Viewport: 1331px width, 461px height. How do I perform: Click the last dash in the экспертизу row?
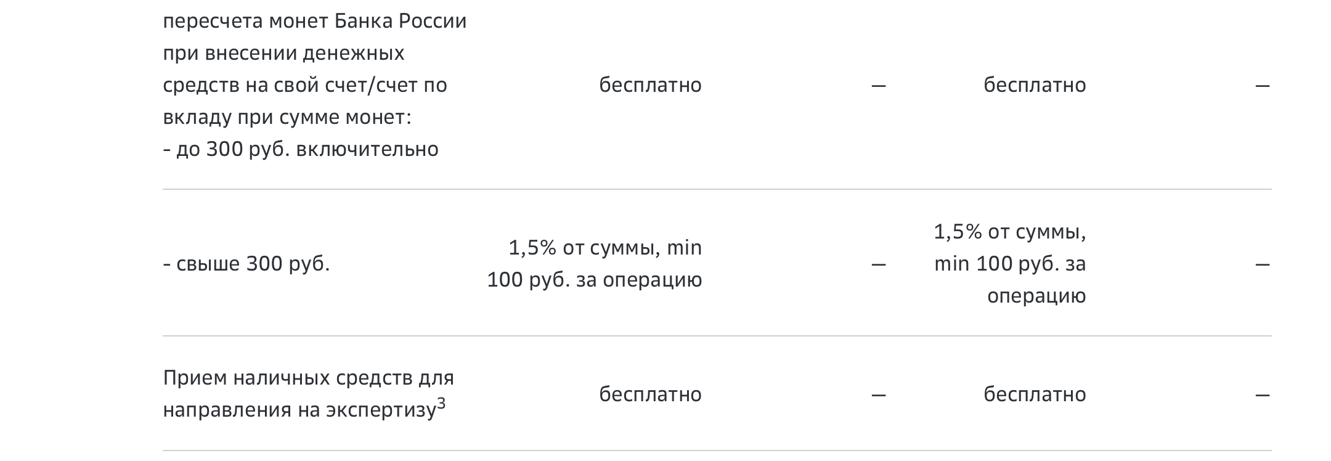pos(1263,395)
